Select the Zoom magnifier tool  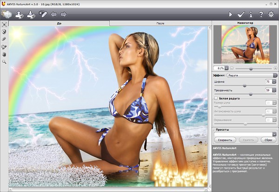tap(4, 61)
